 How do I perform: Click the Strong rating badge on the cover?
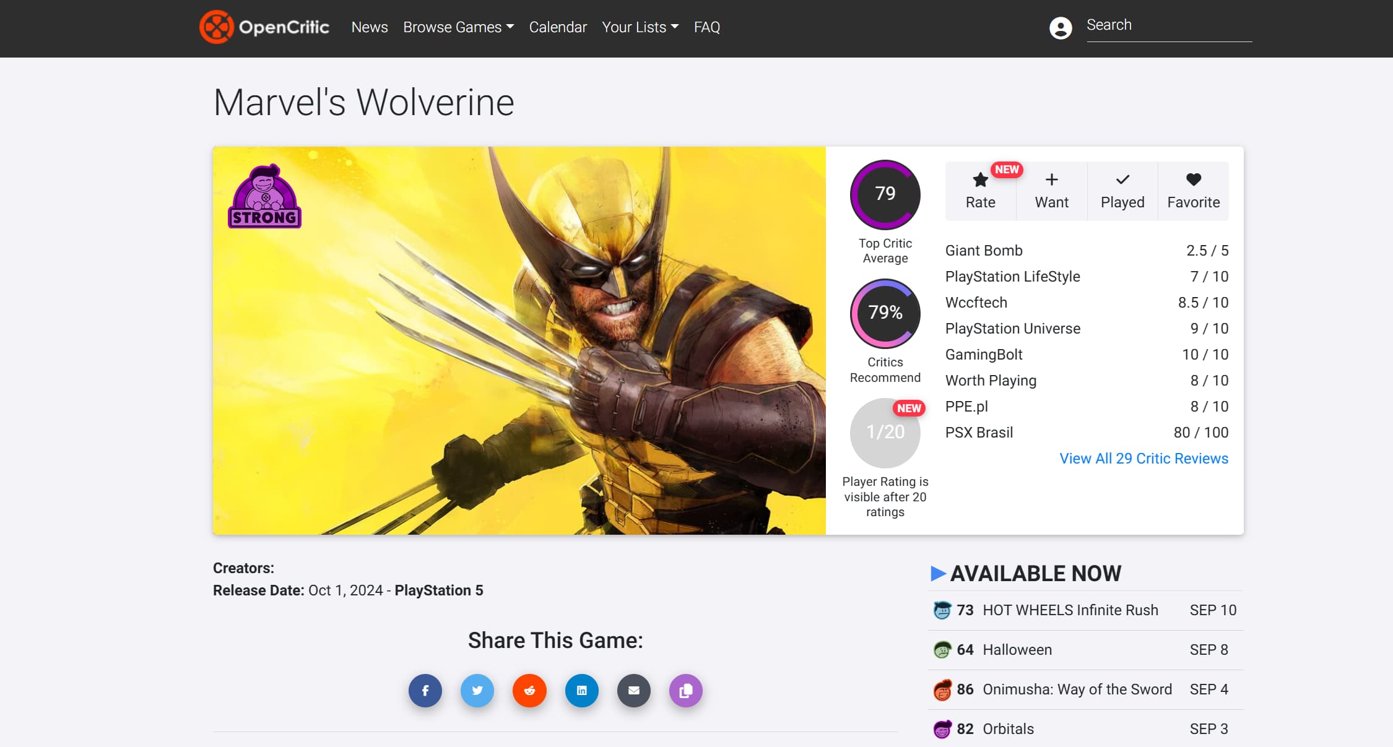click(x=265, y=196)
